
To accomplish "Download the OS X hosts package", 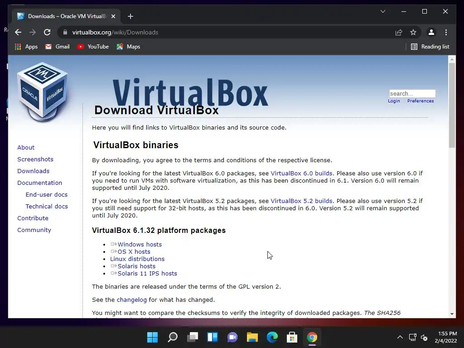I will point(134,251).
